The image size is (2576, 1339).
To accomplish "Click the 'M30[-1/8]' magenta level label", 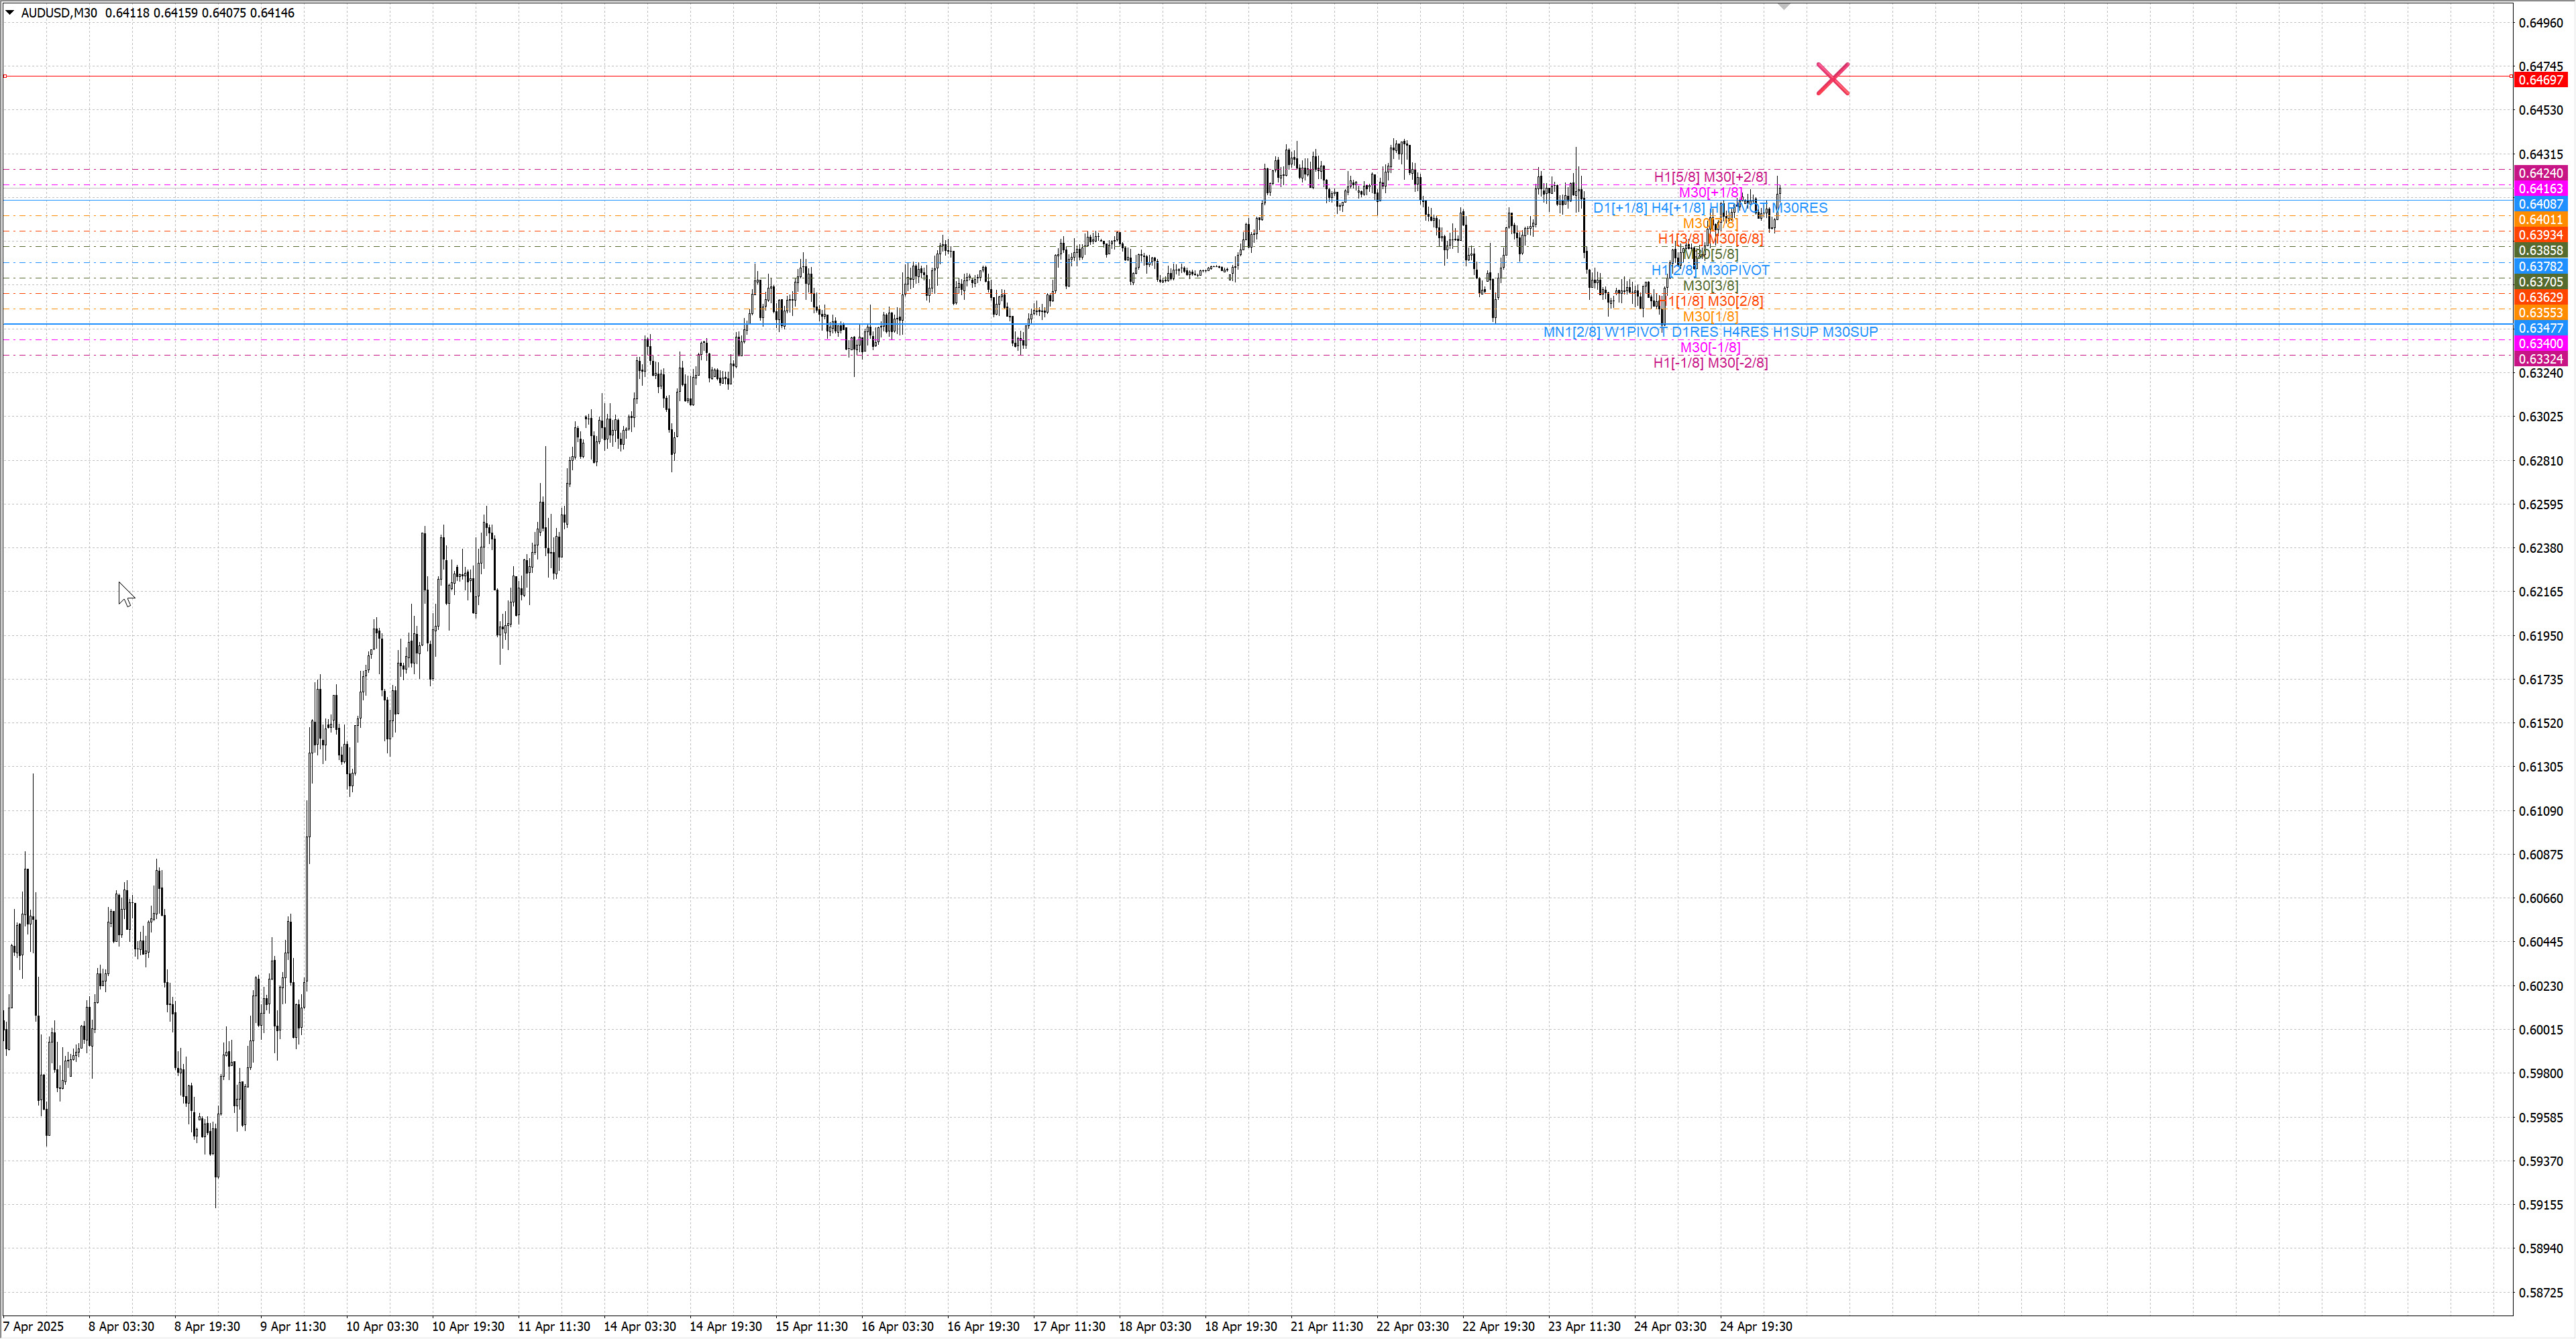I will pyautogui.click(x=1710, y=348).
